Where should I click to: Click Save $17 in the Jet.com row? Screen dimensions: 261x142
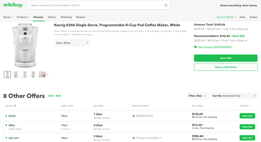point(247,138)
